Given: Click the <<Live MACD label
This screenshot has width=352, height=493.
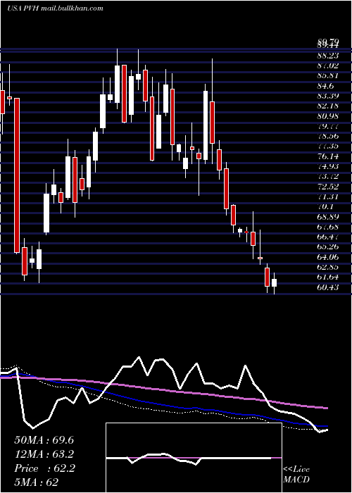Looking at the screenshot, I should [x=296, y=474].
